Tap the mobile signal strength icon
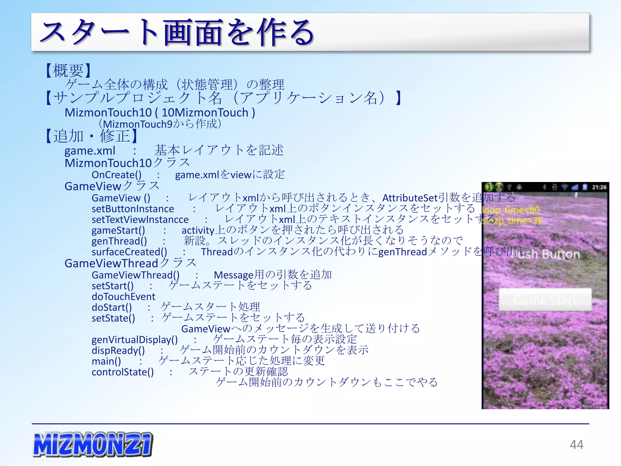This screenshot has width=621, height=466. (x=575, y=187)
